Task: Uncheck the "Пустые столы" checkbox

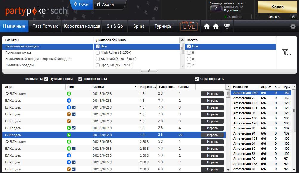Action: pyautogui.click(x=46, y=79)
